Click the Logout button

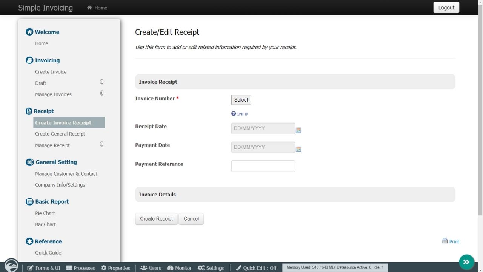pyautogui.click(x=446, y=8)
